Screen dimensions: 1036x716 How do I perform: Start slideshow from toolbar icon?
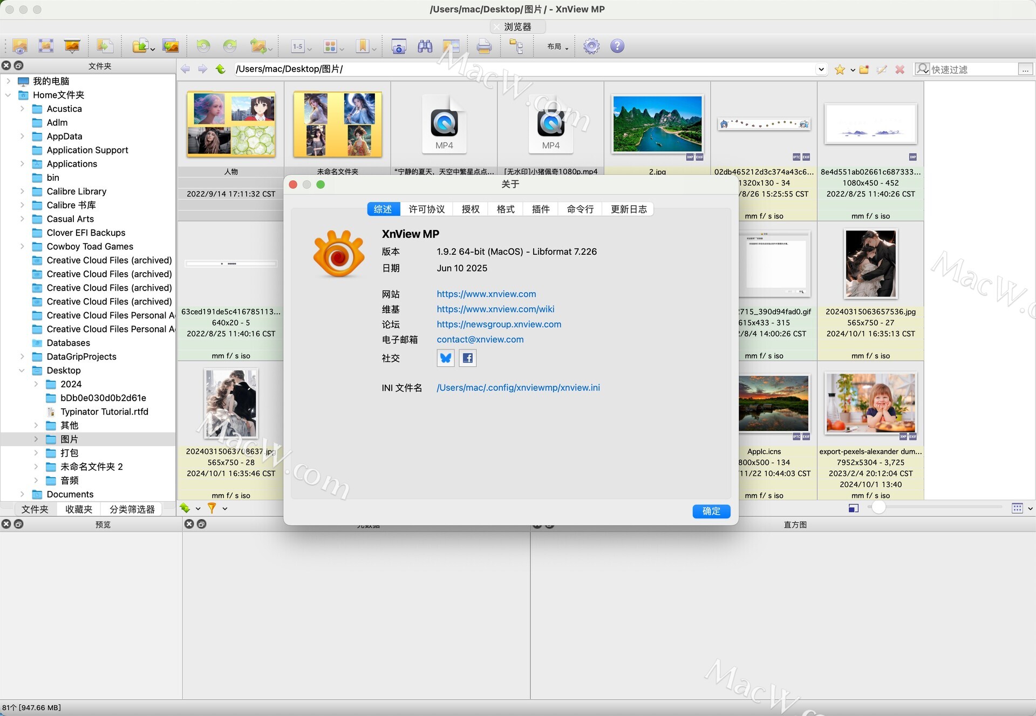pyautogui.click(x=72, y=46)
